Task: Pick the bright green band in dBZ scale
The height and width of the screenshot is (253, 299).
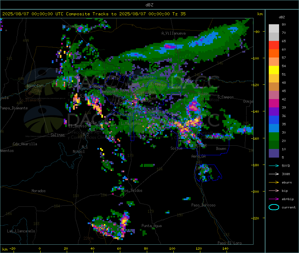Action: (274, 136)
